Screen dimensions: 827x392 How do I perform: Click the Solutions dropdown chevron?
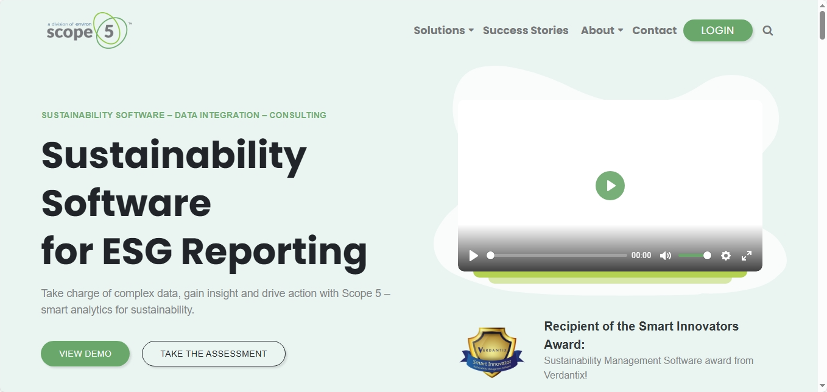(471, 30)
